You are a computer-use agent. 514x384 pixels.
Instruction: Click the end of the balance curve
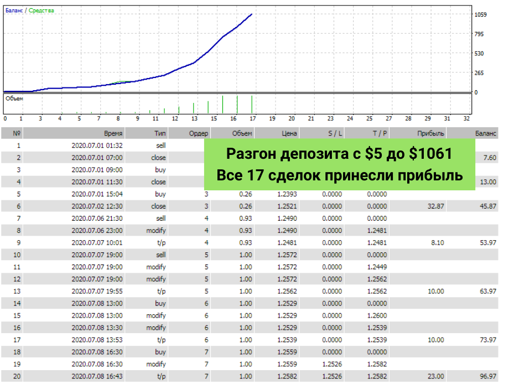click(x=251, y=14)
